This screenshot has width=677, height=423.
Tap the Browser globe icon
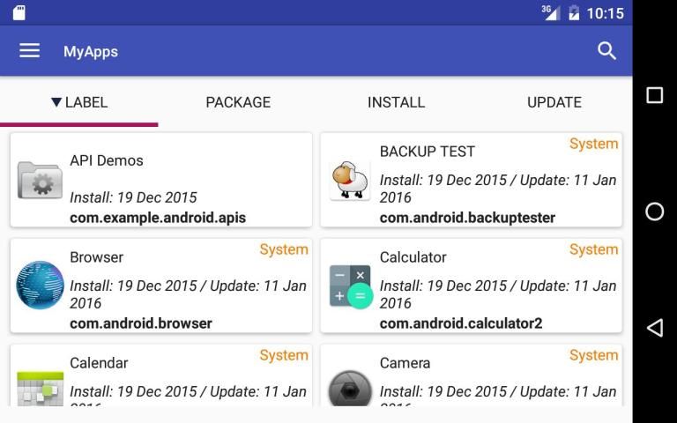point(40,286)
